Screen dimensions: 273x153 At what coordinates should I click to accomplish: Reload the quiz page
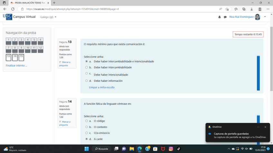13,9
